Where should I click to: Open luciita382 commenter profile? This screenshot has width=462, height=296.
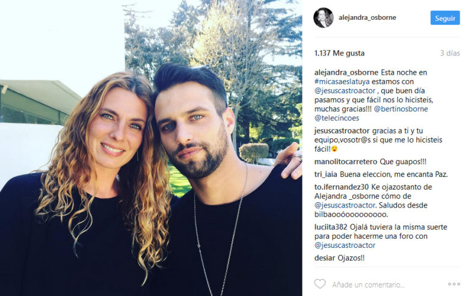pos(331,227)
